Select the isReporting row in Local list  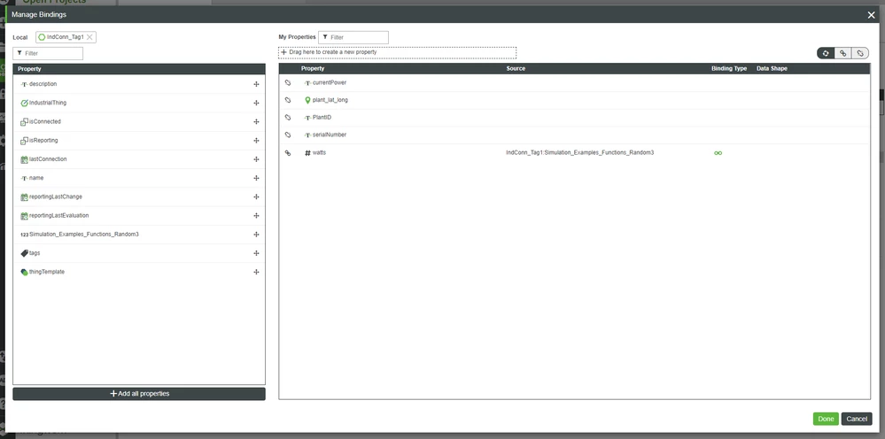tap(139, 141)
